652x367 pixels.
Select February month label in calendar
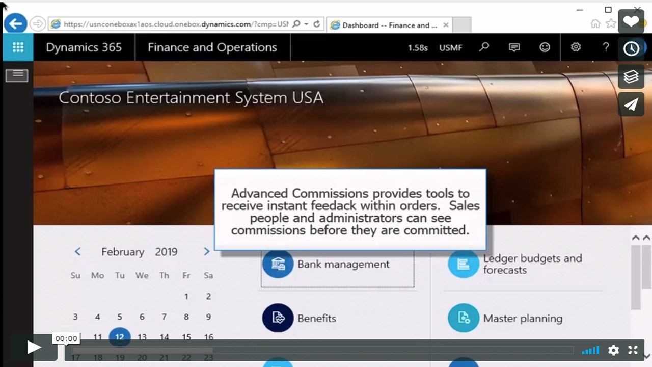[123, 252]
